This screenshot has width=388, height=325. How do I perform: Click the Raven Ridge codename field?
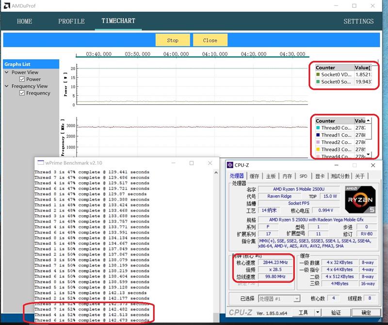(279, 196)
